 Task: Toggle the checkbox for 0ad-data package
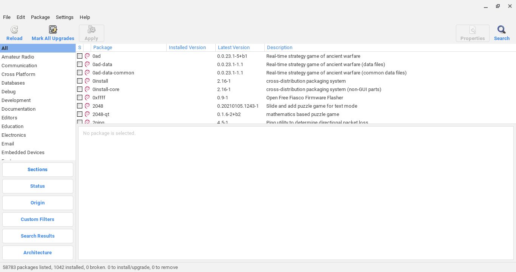(80, 64)
